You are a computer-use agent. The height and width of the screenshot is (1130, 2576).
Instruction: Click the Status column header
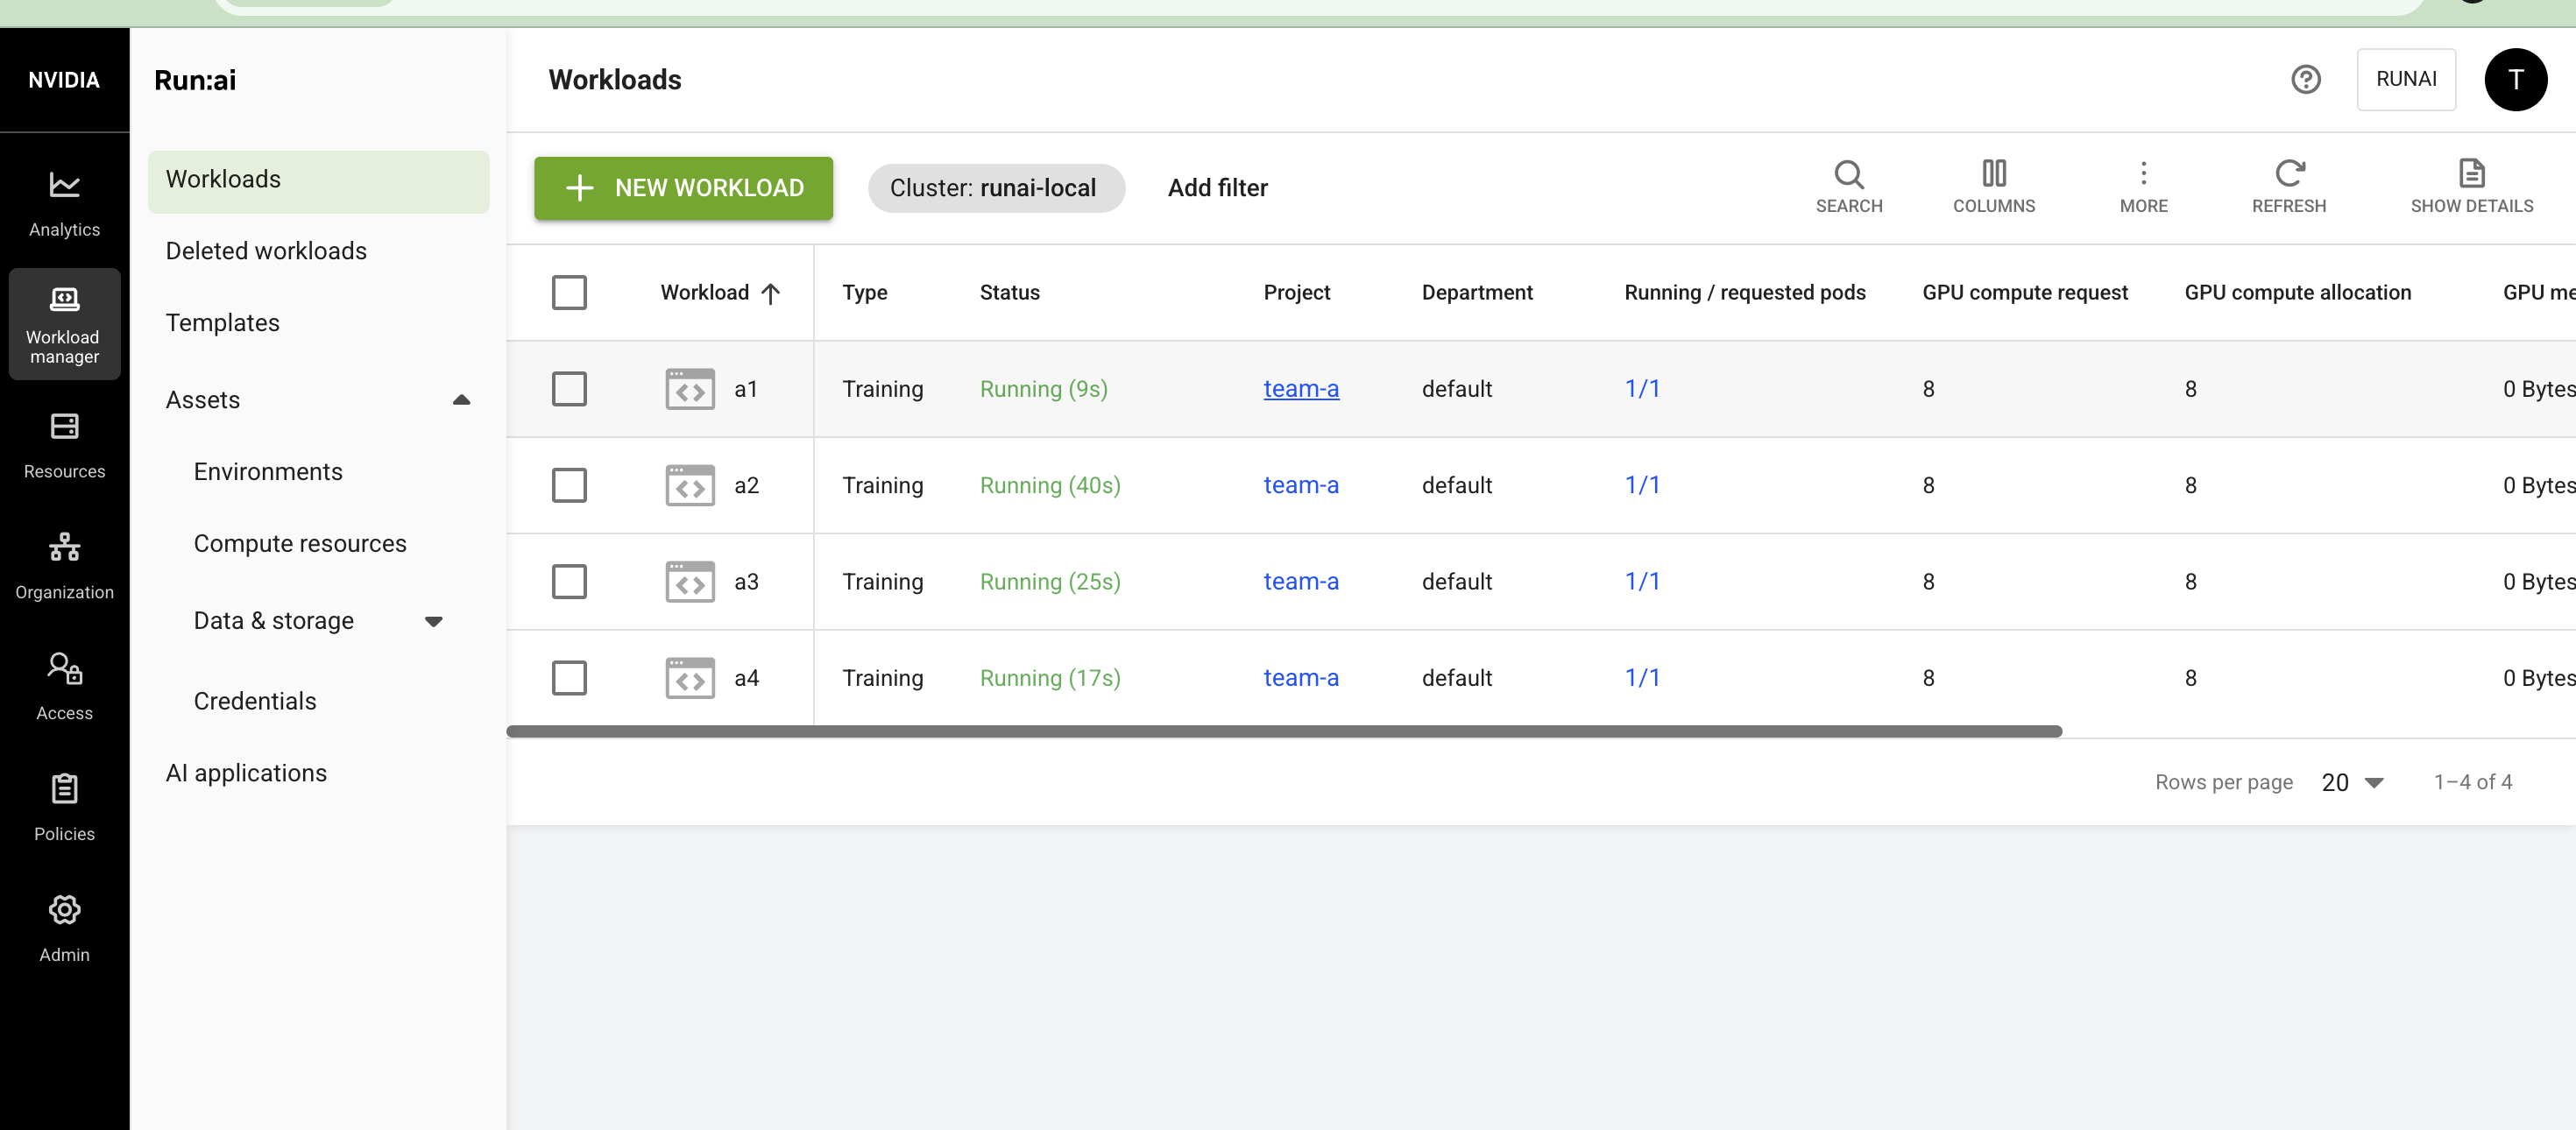pyautogui.click(x=1009, y=293)
